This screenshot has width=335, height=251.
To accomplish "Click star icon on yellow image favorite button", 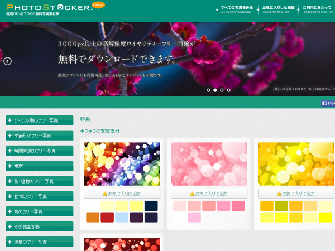I will coord(279,194).
